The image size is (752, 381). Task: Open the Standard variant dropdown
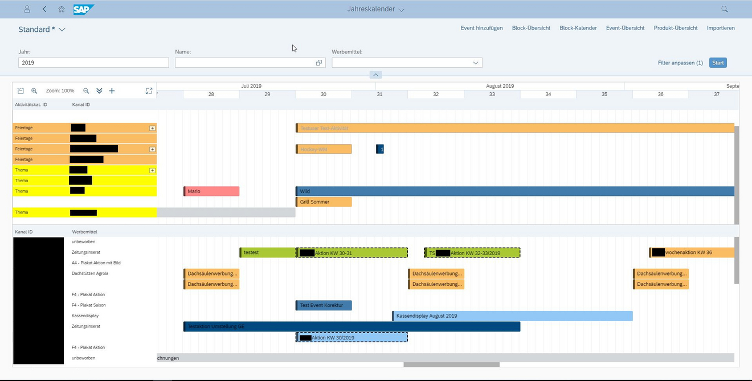42,29
